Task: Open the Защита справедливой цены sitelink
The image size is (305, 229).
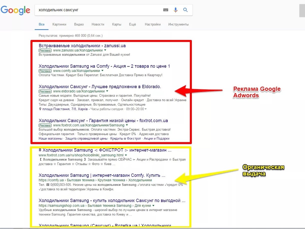Action: click(86, 138)
